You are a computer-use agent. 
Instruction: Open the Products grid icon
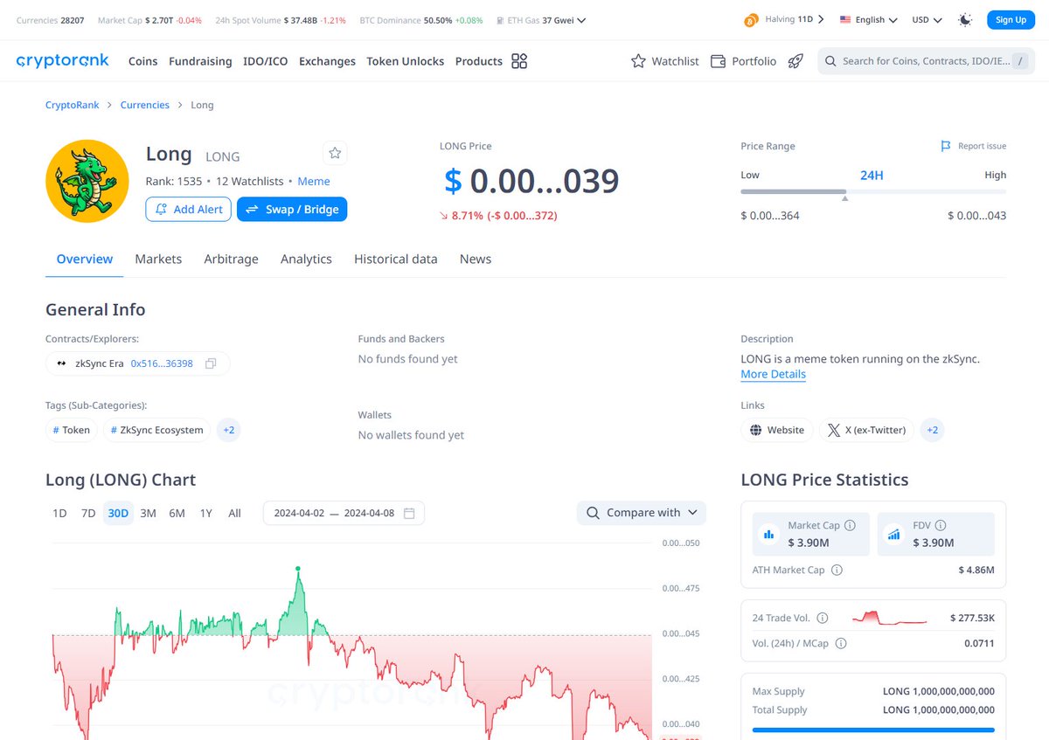coord(519,61)
